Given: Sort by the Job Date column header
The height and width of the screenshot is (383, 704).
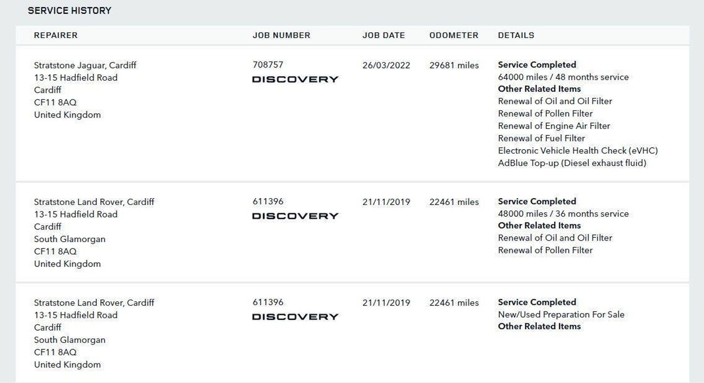Looking at the screenshot, I should [x=384, y=35].
